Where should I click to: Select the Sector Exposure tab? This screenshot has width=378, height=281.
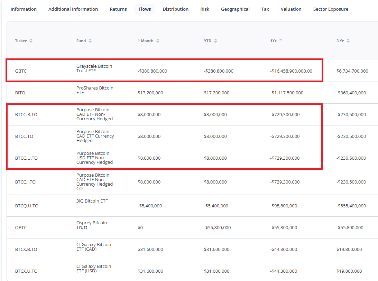331,9
